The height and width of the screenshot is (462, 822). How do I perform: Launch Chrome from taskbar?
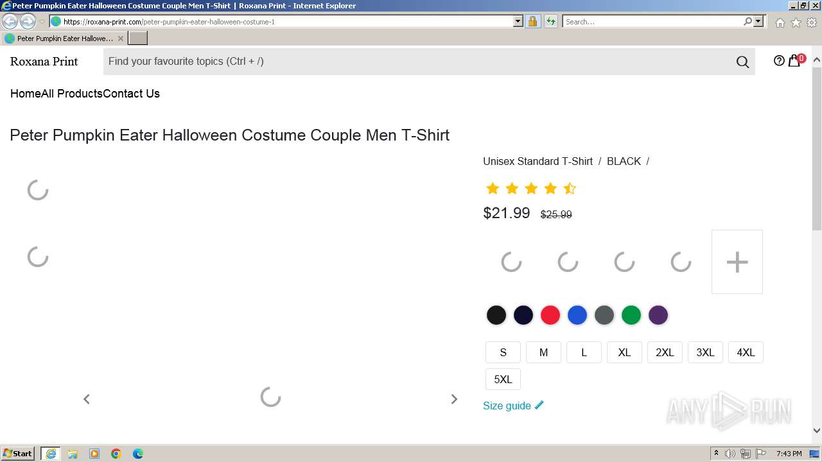pyautogui.click(x=116, y=454)
